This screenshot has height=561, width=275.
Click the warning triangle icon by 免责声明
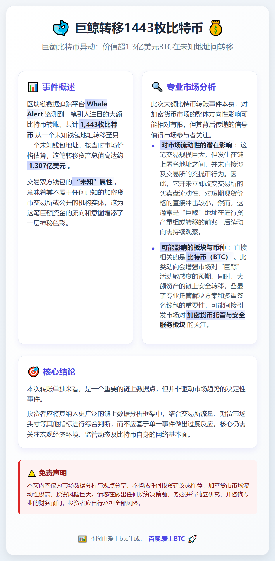32,473
